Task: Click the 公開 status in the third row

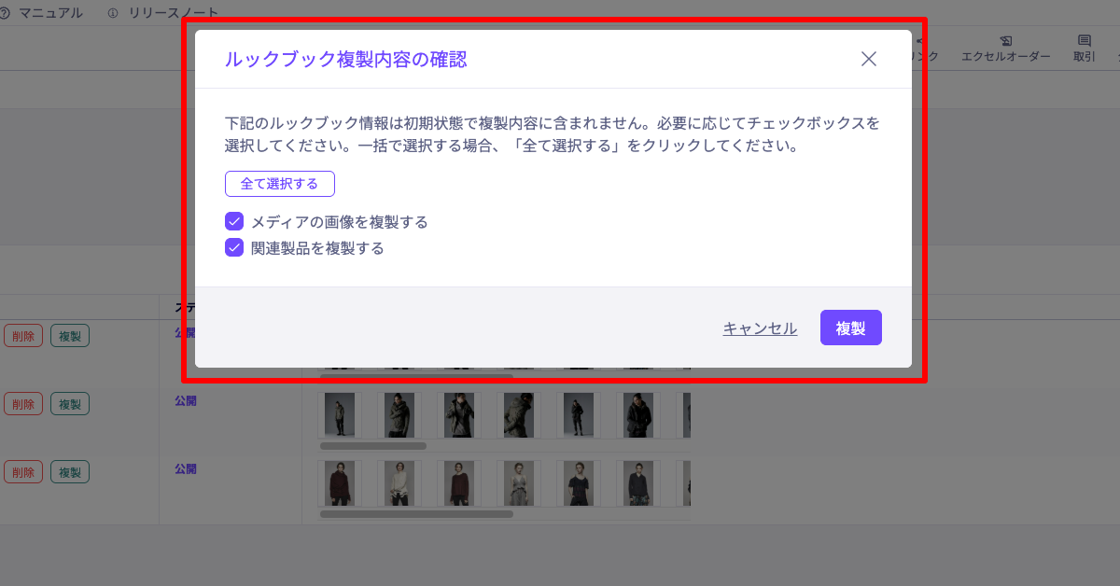Action: (186, 469)
